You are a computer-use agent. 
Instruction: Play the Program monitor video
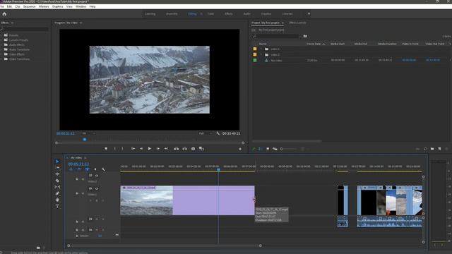(x=149, y=149)
